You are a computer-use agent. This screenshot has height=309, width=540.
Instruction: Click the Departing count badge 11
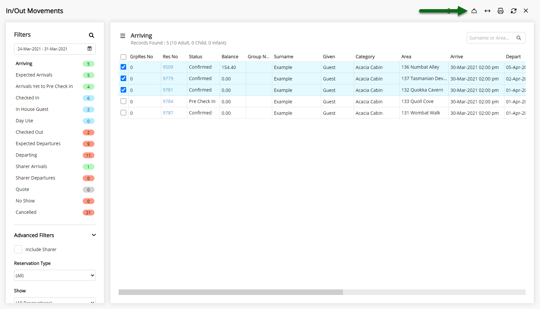coord(88,155)
